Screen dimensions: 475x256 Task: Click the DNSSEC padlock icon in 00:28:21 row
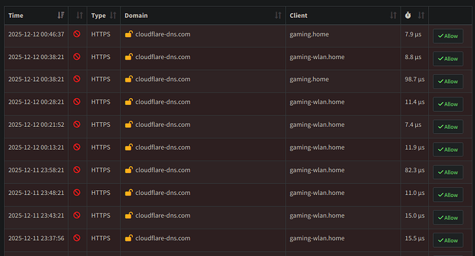click(x=129, y=102)
